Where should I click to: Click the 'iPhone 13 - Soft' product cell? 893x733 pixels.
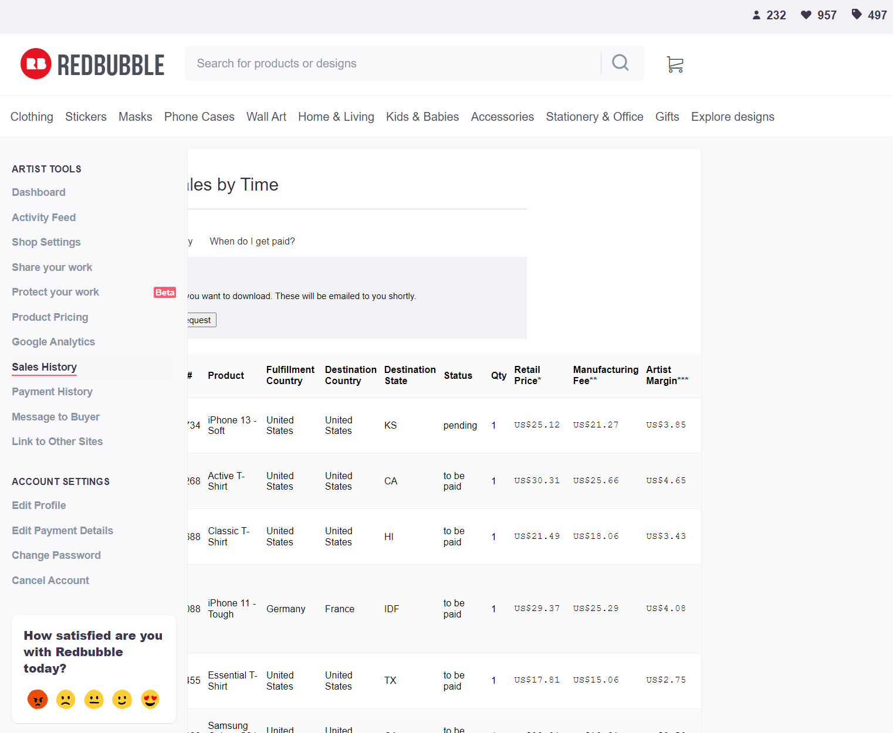pyautogui.click(x=232, y=425)
